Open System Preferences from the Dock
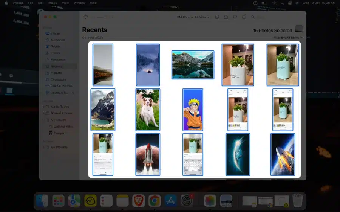The image size is (340, 212). click(x=187, y=201)
